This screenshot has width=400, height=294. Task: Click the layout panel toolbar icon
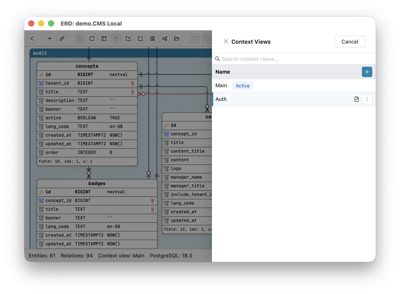(104, 38)
